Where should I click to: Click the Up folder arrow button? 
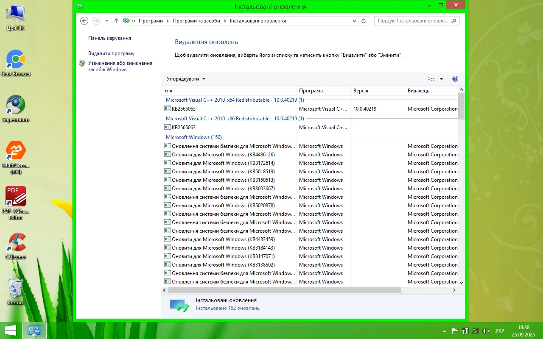pos(116,21)
